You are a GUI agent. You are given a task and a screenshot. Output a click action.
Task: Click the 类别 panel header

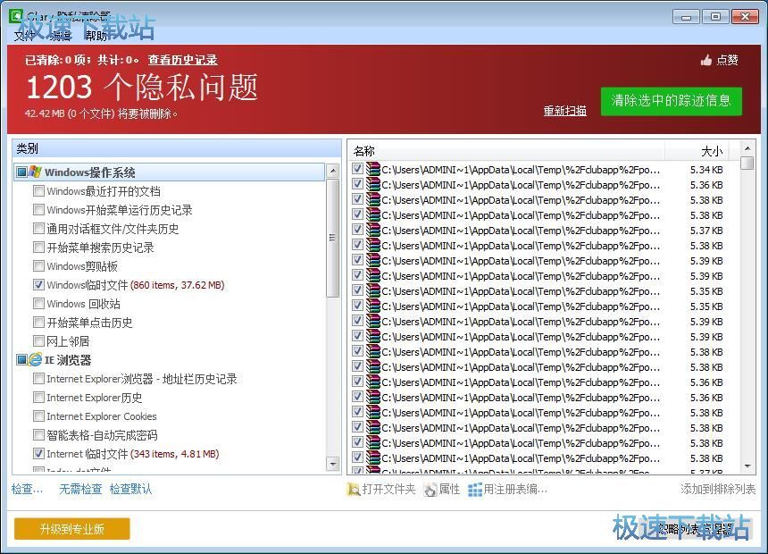[x=176, y=148]
